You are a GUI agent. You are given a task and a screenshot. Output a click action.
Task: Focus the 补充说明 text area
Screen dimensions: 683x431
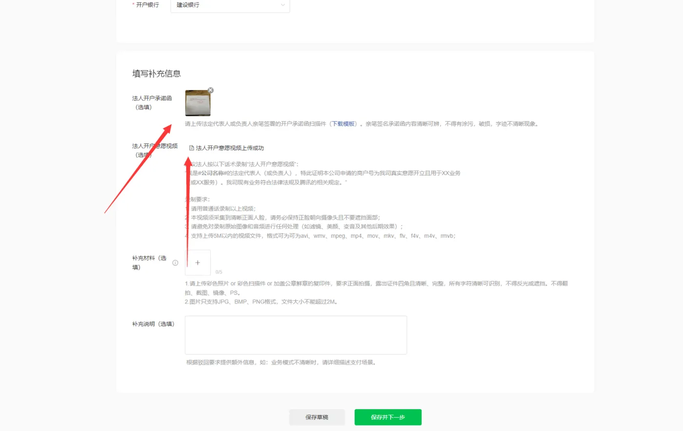[296, 335]
